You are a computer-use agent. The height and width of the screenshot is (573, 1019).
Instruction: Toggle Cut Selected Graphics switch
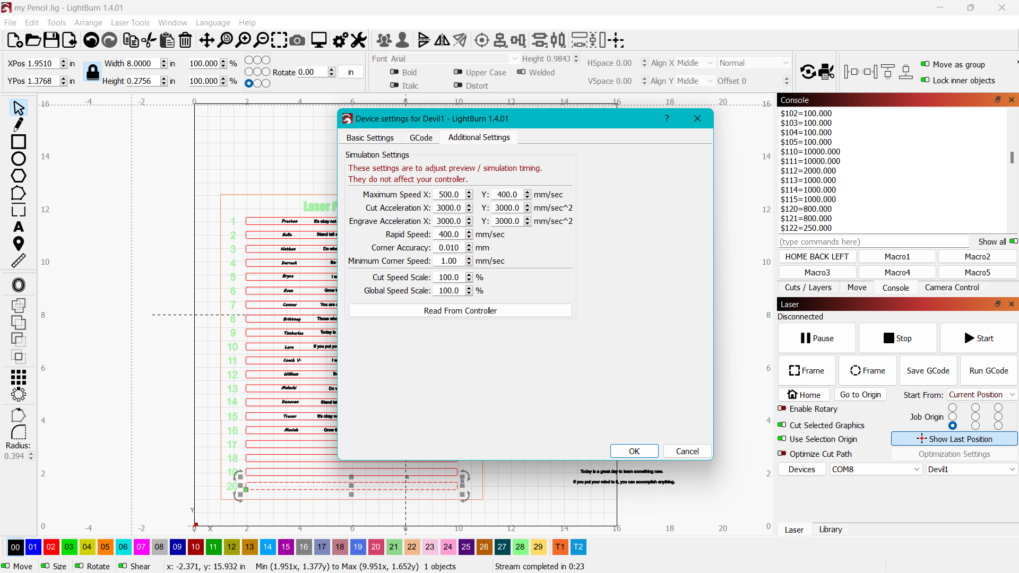point(782,425)
